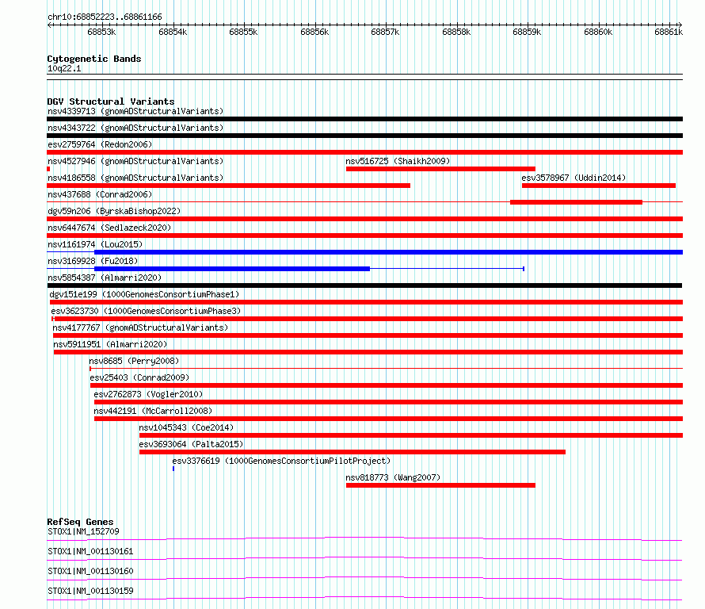
Task: Click the black bar under nsv5854387 Almarri2020
Action: (x=364, y=285)
